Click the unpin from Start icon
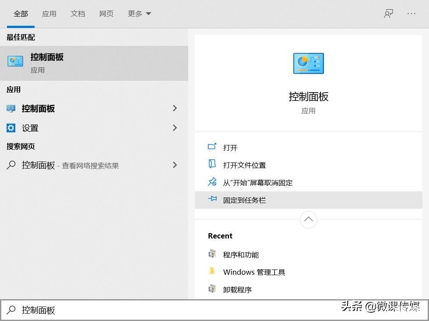 coord(212,182)
